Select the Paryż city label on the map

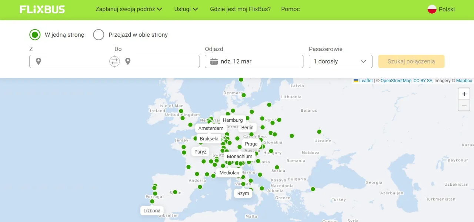point(200,152)
